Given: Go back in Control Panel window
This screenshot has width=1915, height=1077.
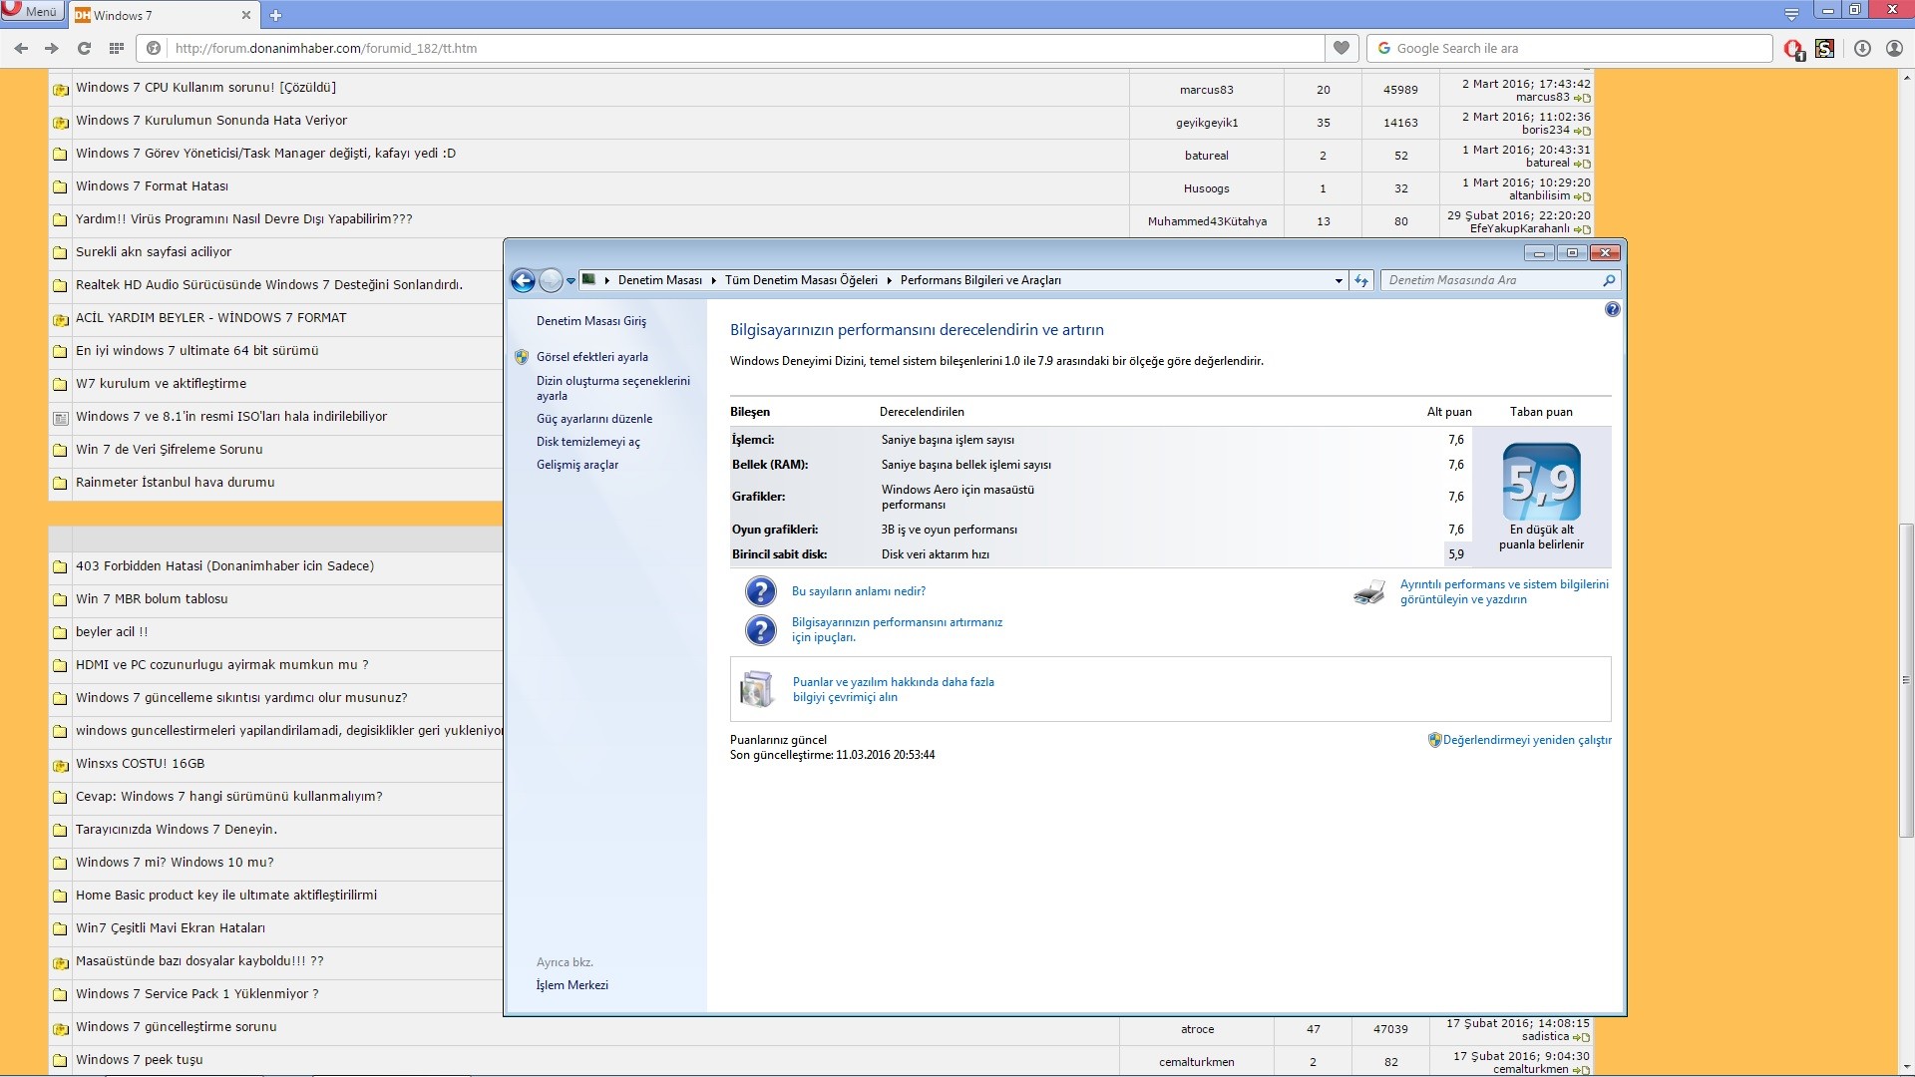Looking at the screenshot, I should coord(523,280).
